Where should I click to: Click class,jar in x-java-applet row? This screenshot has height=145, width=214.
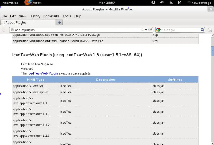coord(158,92)
